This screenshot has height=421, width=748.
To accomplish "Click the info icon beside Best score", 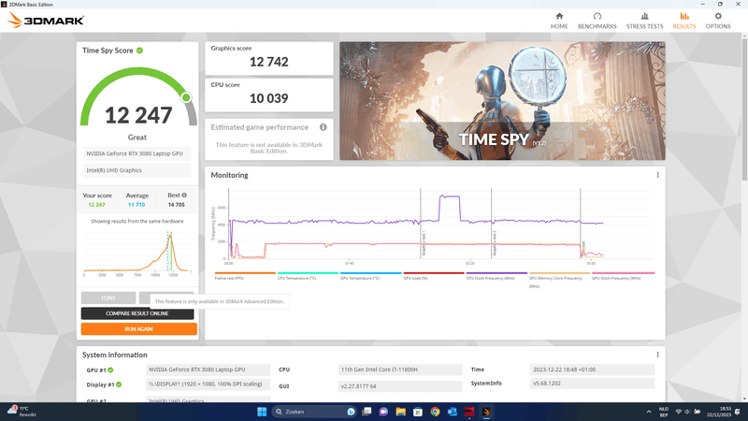I will click(184, 195).
